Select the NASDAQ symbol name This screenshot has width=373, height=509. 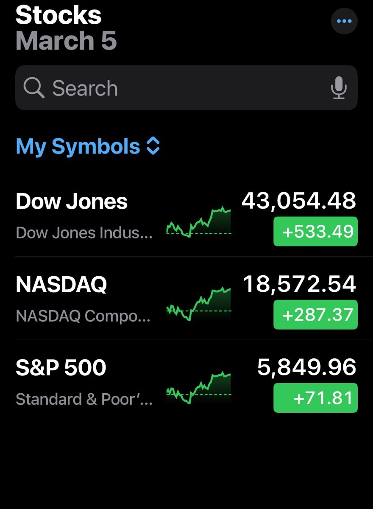(61, 285)
